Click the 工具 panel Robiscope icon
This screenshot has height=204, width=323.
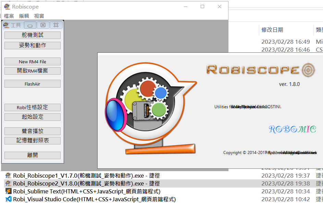tap(6, 25)
